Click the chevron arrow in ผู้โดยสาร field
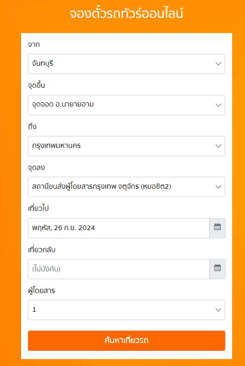This screenshot has width=245, height=366. click(x=218, y=310)
